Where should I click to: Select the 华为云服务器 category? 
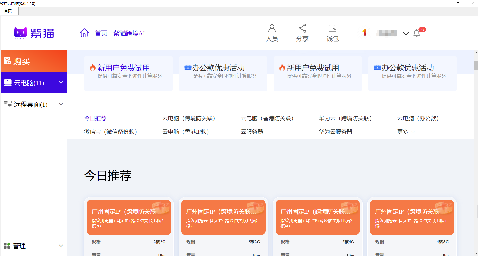[x=336, y=132]
